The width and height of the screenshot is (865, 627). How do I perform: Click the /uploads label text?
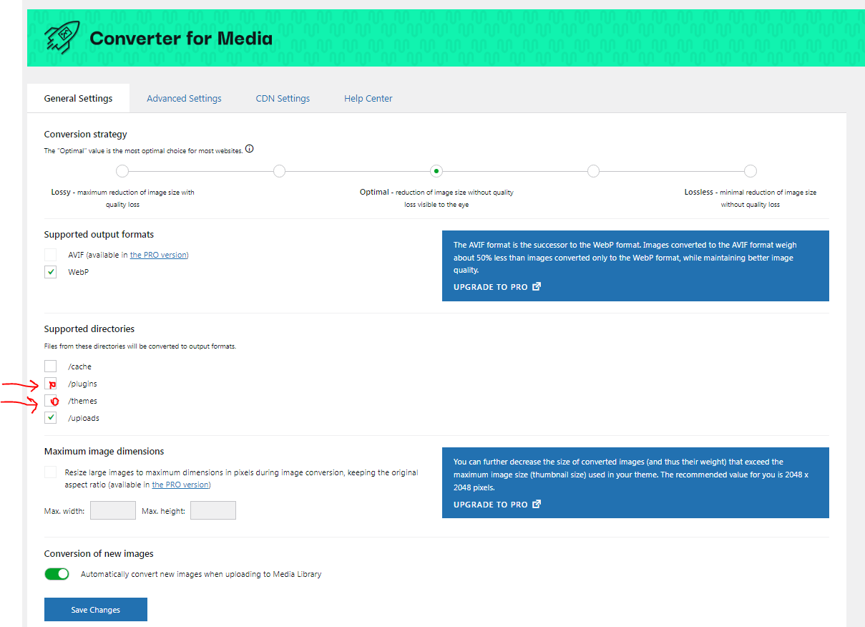(84, 418)
